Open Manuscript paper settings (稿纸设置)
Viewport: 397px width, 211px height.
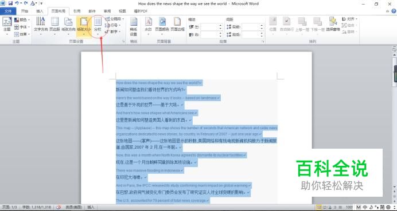pyautogui.click(x=134, y=26)
